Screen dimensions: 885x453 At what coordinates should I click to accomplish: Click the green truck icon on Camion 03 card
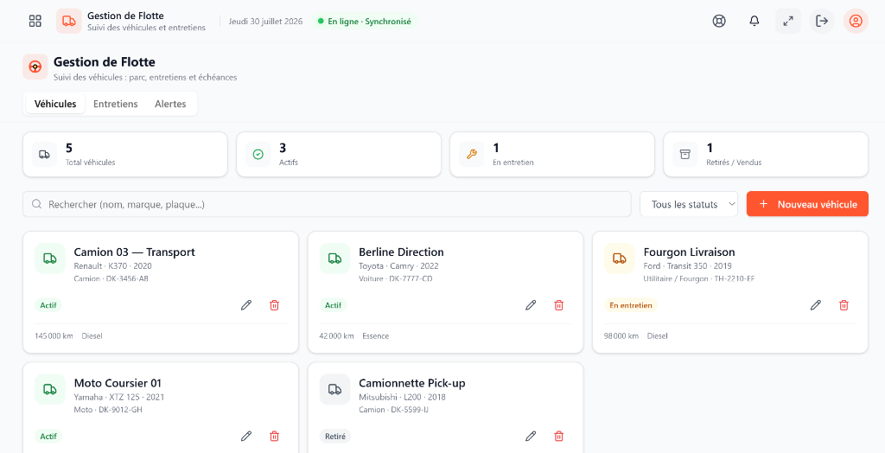point(49,258)
